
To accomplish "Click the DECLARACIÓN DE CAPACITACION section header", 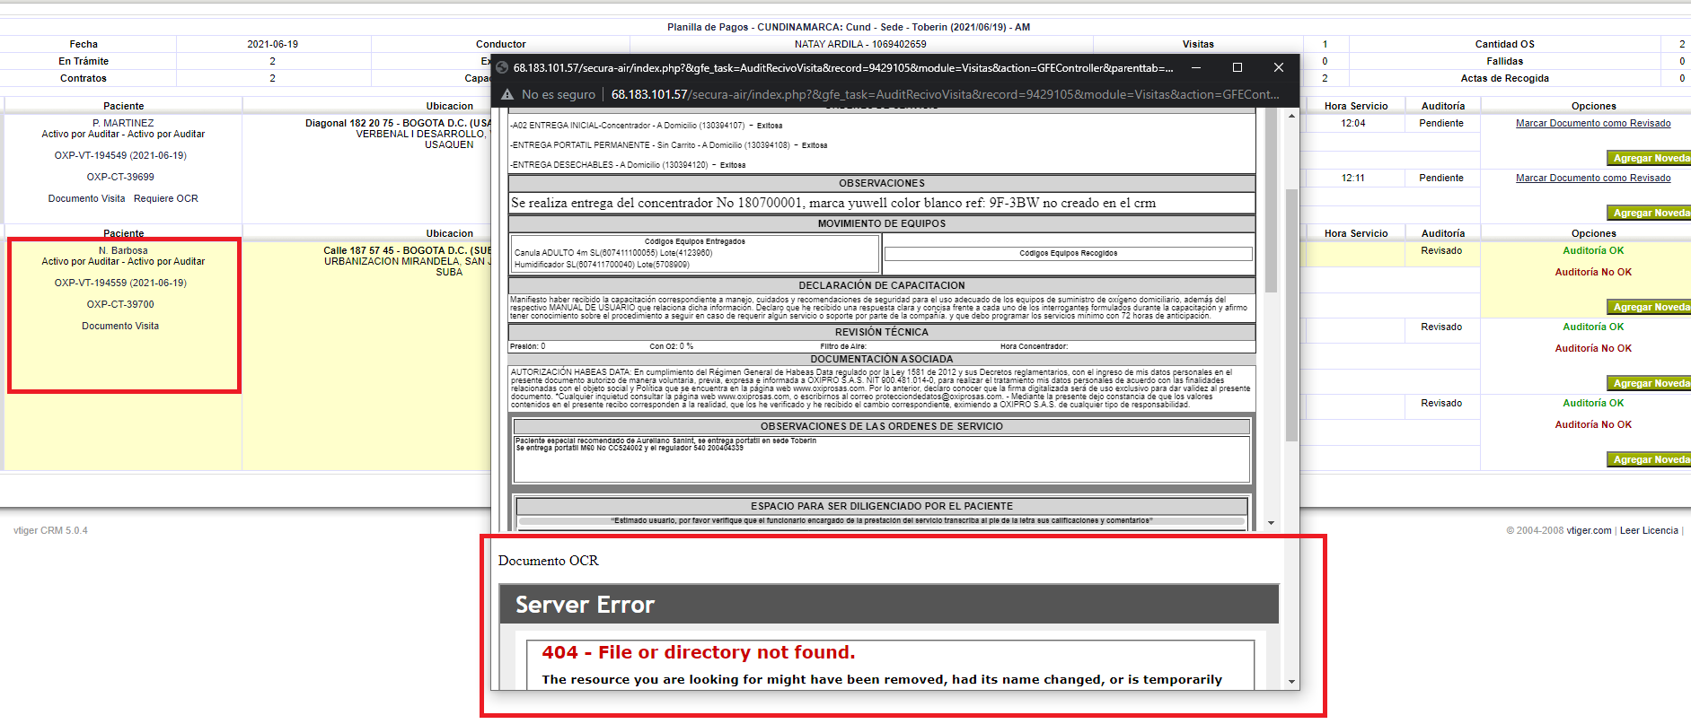I will pos(882,286).
